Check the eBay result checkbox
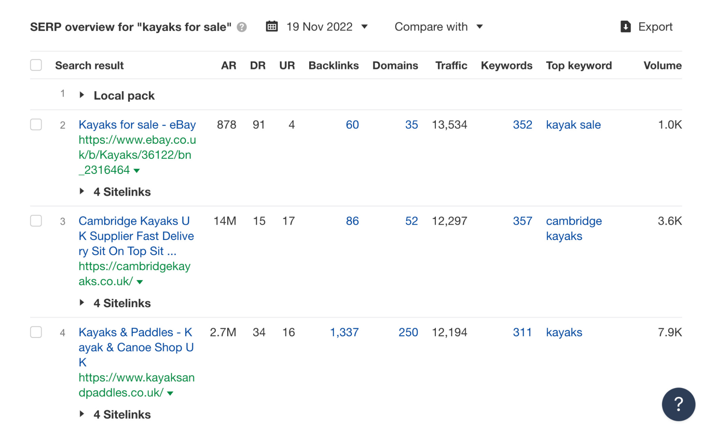This screenshot has height=443, width=715. (36, 124)
